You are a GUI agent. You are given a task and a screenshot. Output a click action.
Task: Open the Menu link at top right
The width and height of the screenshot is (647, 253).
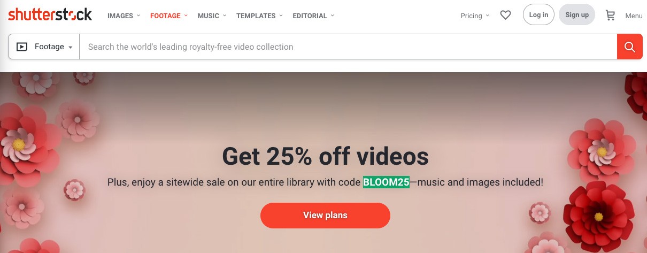[634, 16]
